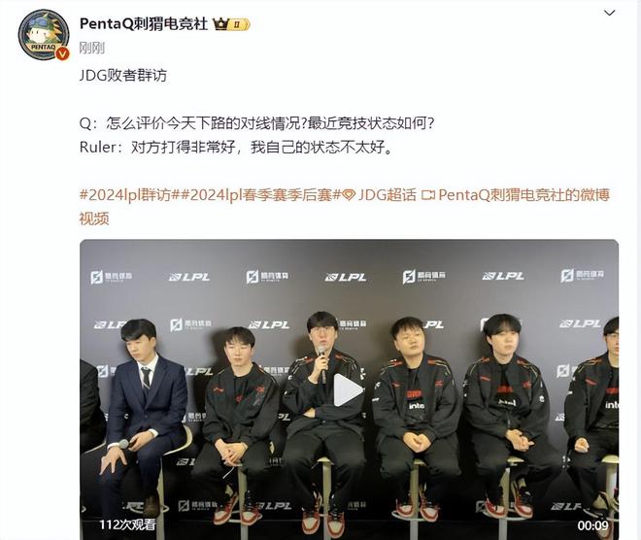Click the 刚刚 post timestamp
Screen dimensions: 641x540
(92, 49)
